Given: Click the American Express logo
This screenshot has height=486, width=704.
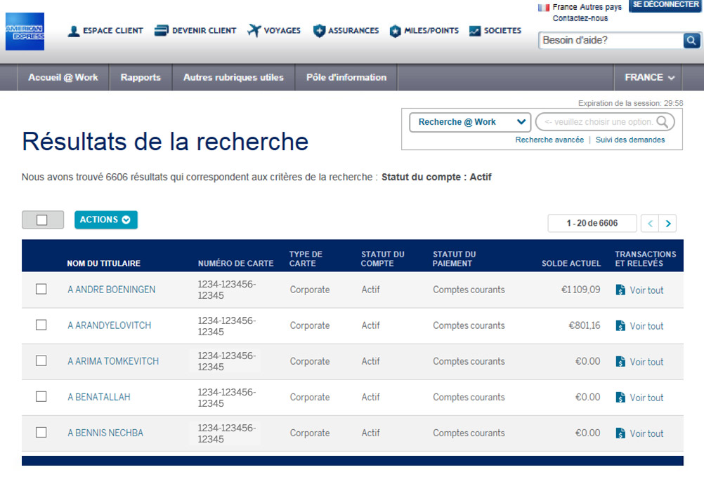Looking at the screenshot, I should tap(25, 32).
